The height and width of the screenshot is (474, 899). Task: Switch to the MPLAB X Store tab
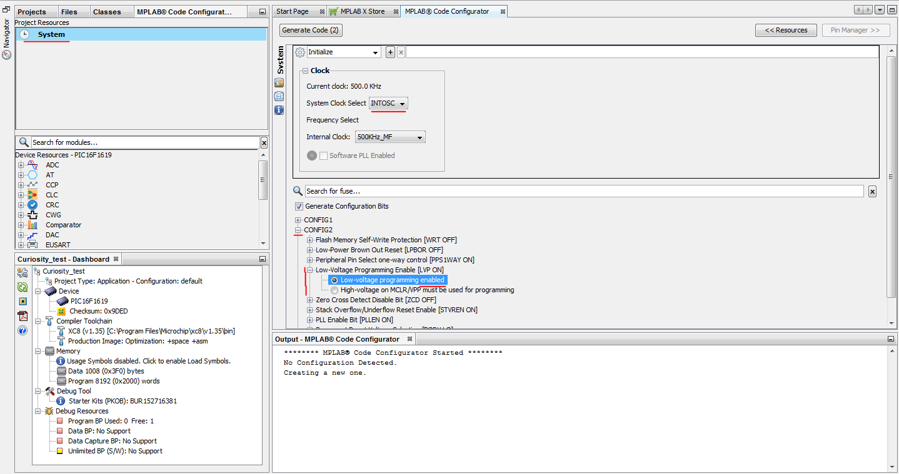click(x=363, y=11)
